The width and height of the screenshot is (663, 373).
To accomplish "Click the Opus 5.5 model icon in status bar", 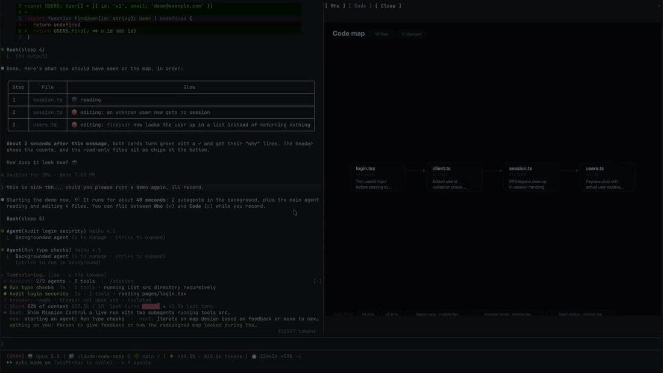I will [x=30, y=357].
